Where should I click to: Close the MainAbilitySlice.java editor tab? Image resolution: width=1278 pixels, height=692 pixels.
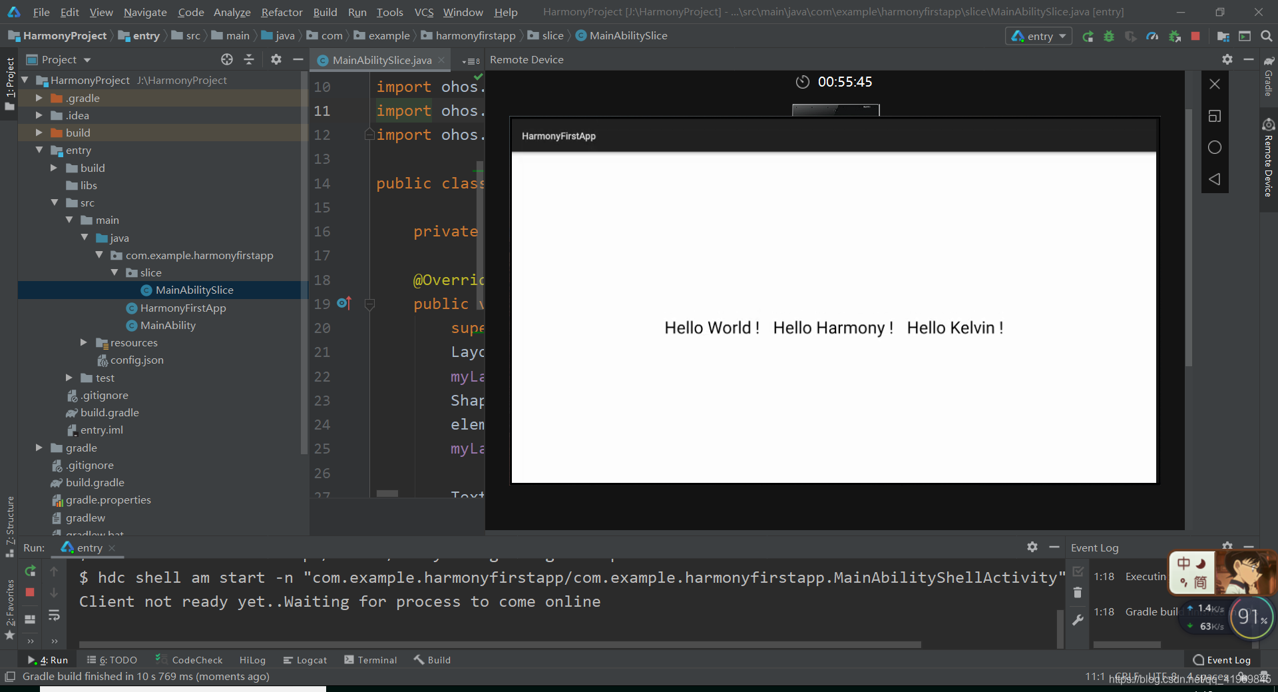(x=441, y=60)
